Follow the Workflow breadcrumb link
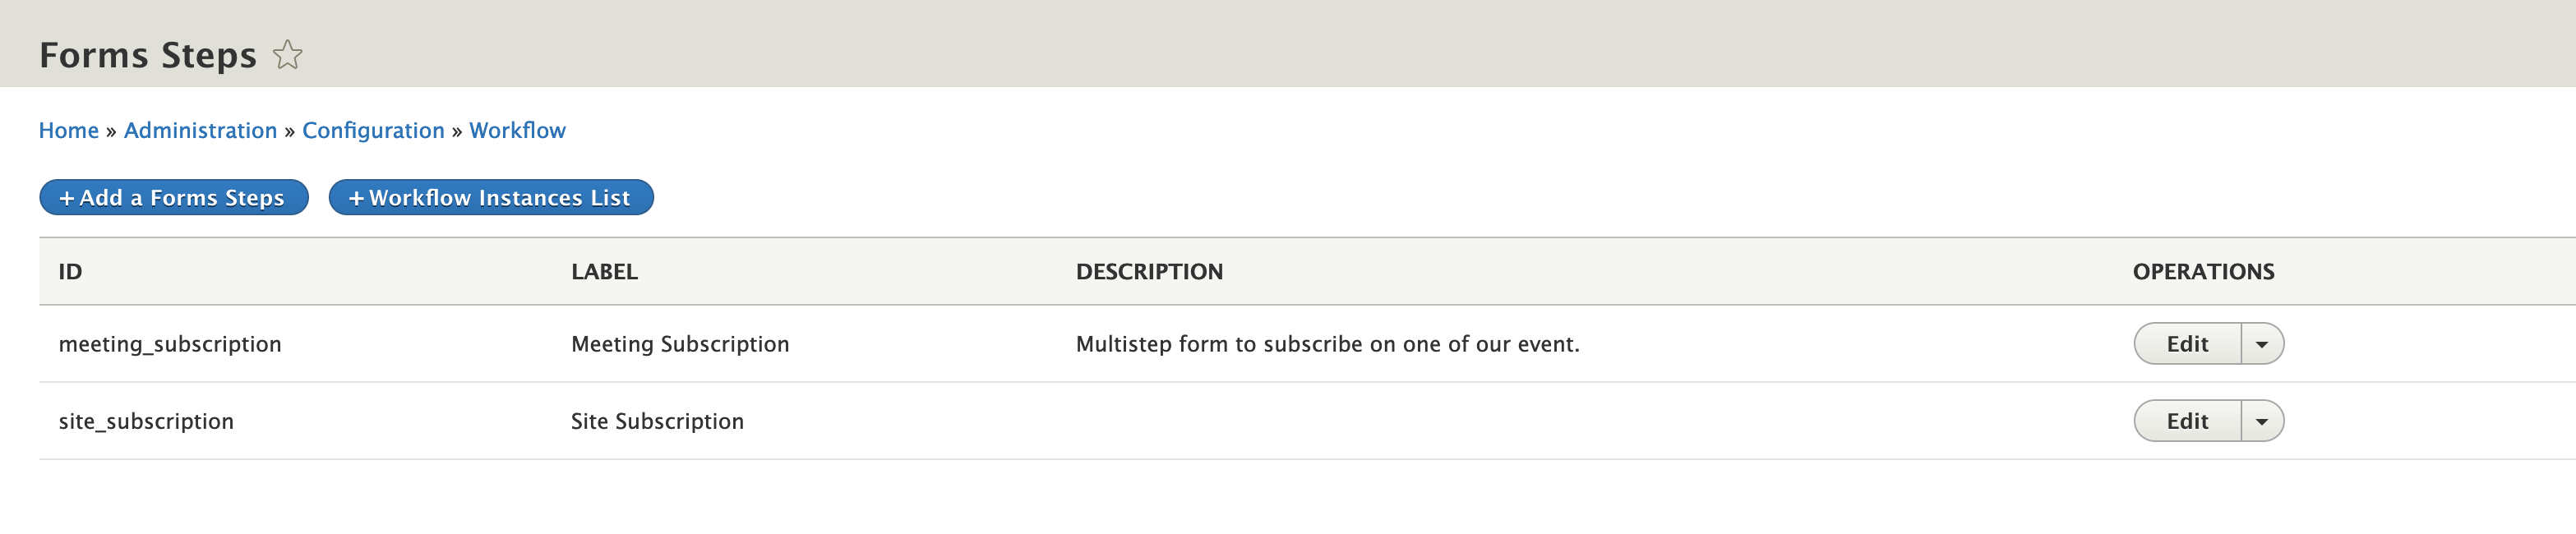The height and width of the screenshot is (534, 2576). point(517,130)
